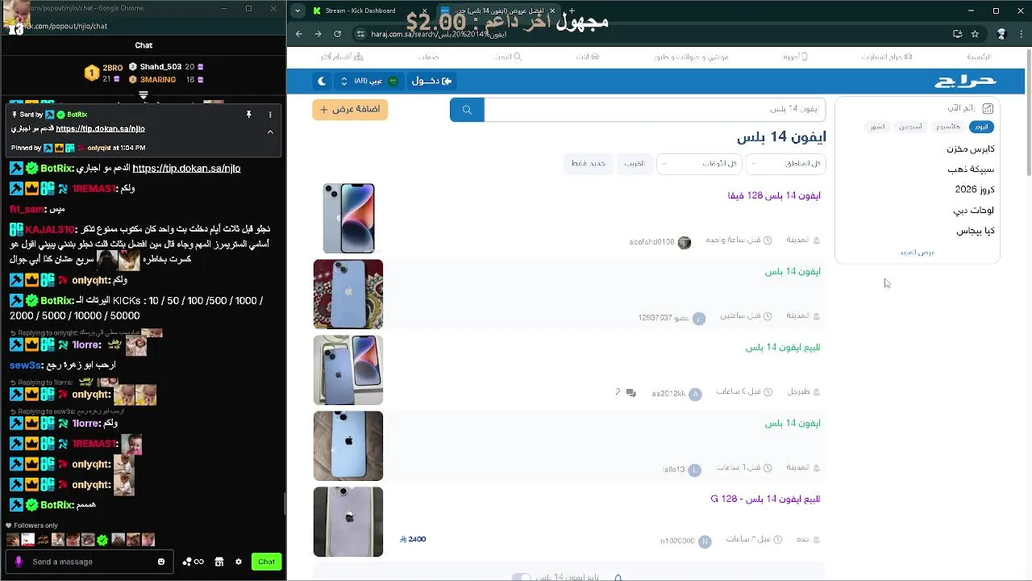The image size is (1032, 581).
Task: Open the Kick shop icon
Action: [218, 562]
